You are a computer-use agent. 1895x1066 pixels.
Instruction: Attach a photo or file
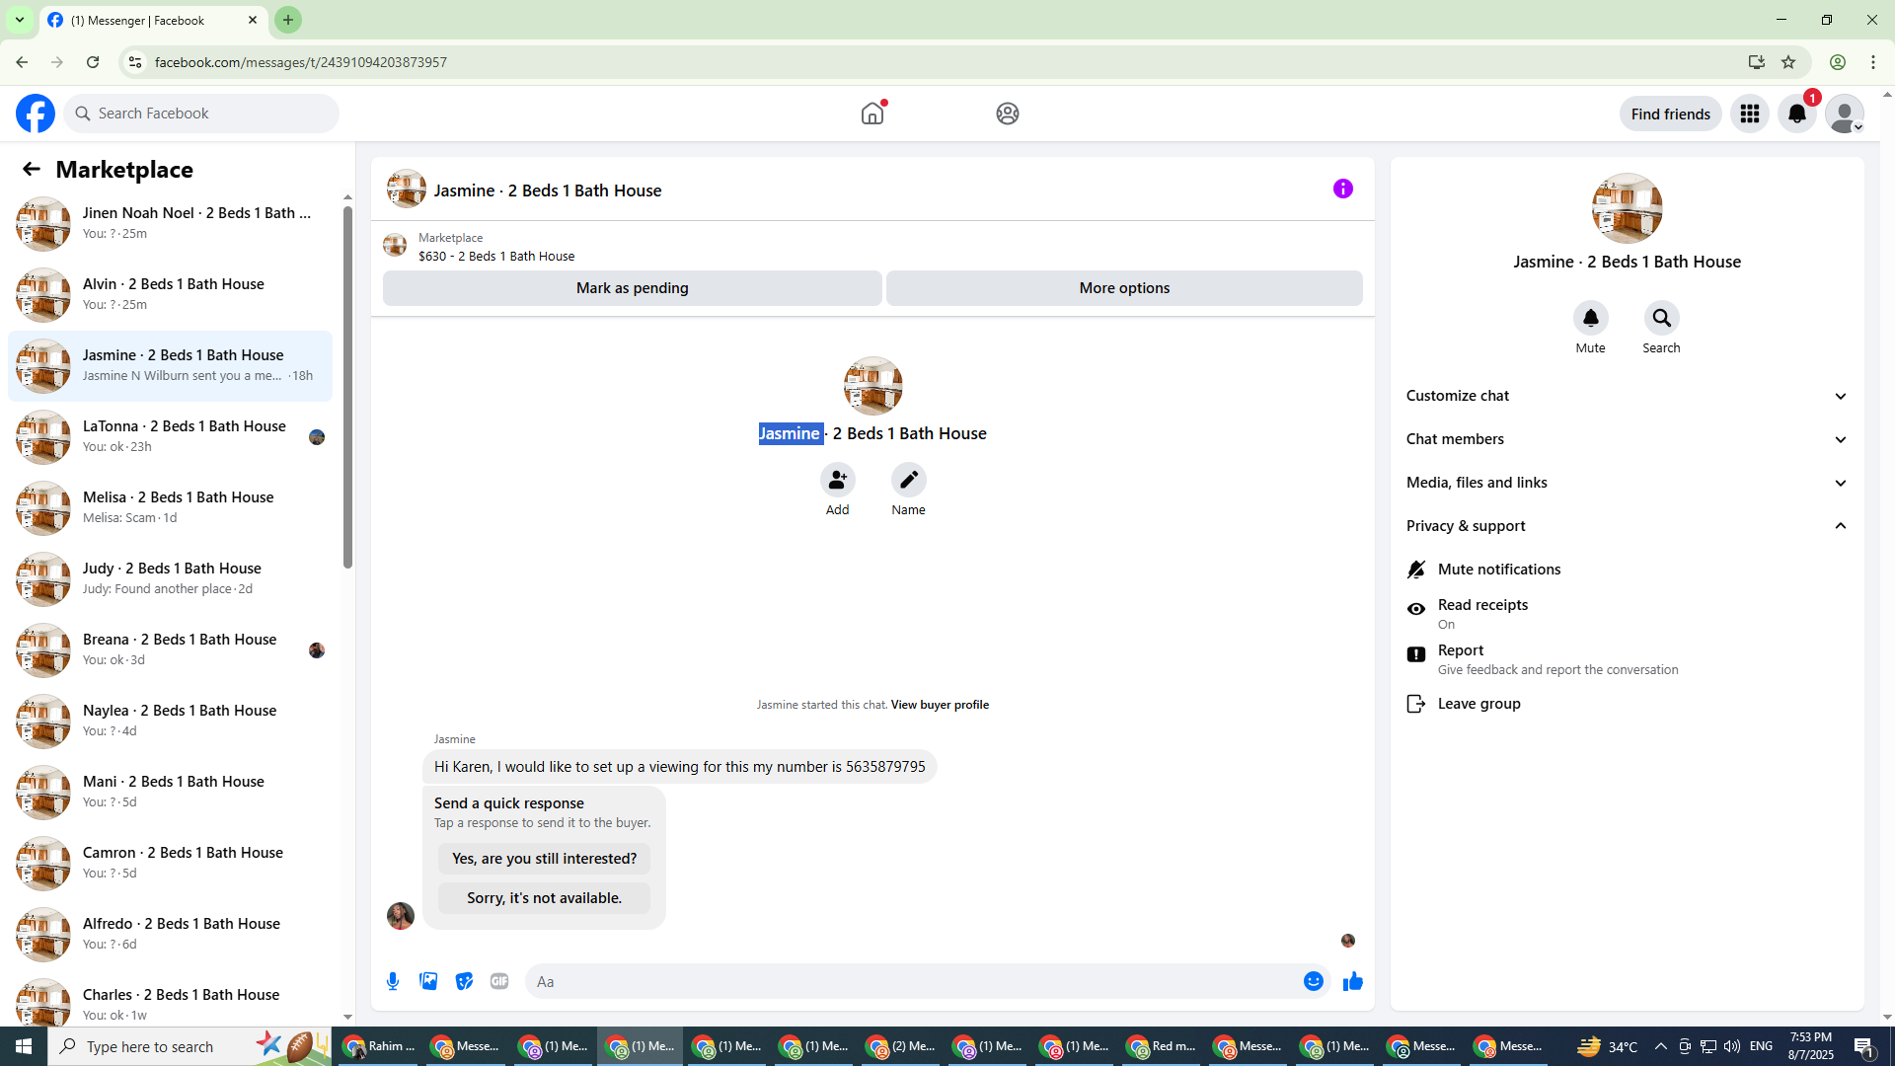click(428, 981)
